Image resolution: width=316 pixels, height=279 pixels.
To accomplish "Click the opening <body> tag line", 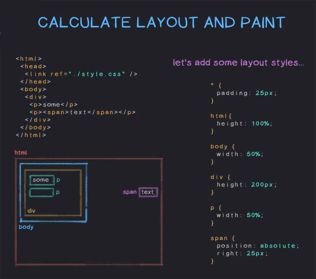I will (x=33, y=89).
